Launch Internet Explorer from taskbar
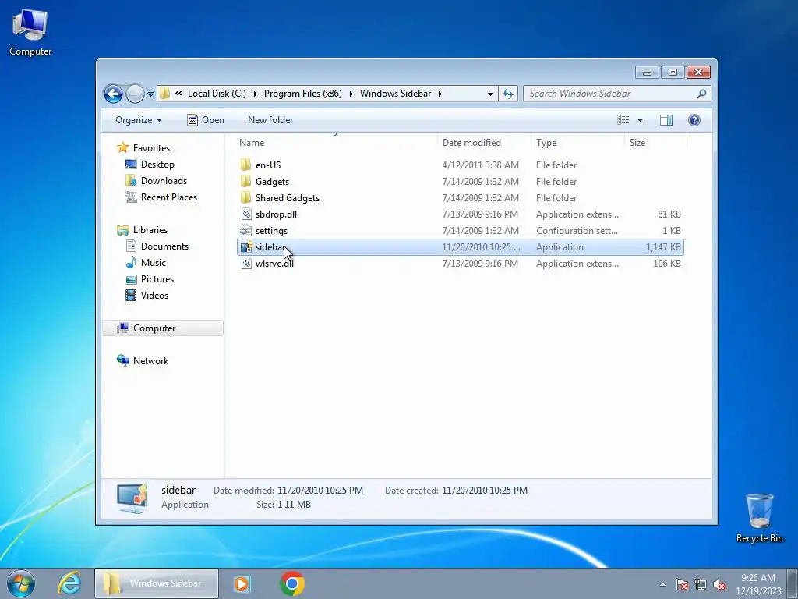Image resolution: width=798 pixels, height=599 pixels. pos(69,583)
